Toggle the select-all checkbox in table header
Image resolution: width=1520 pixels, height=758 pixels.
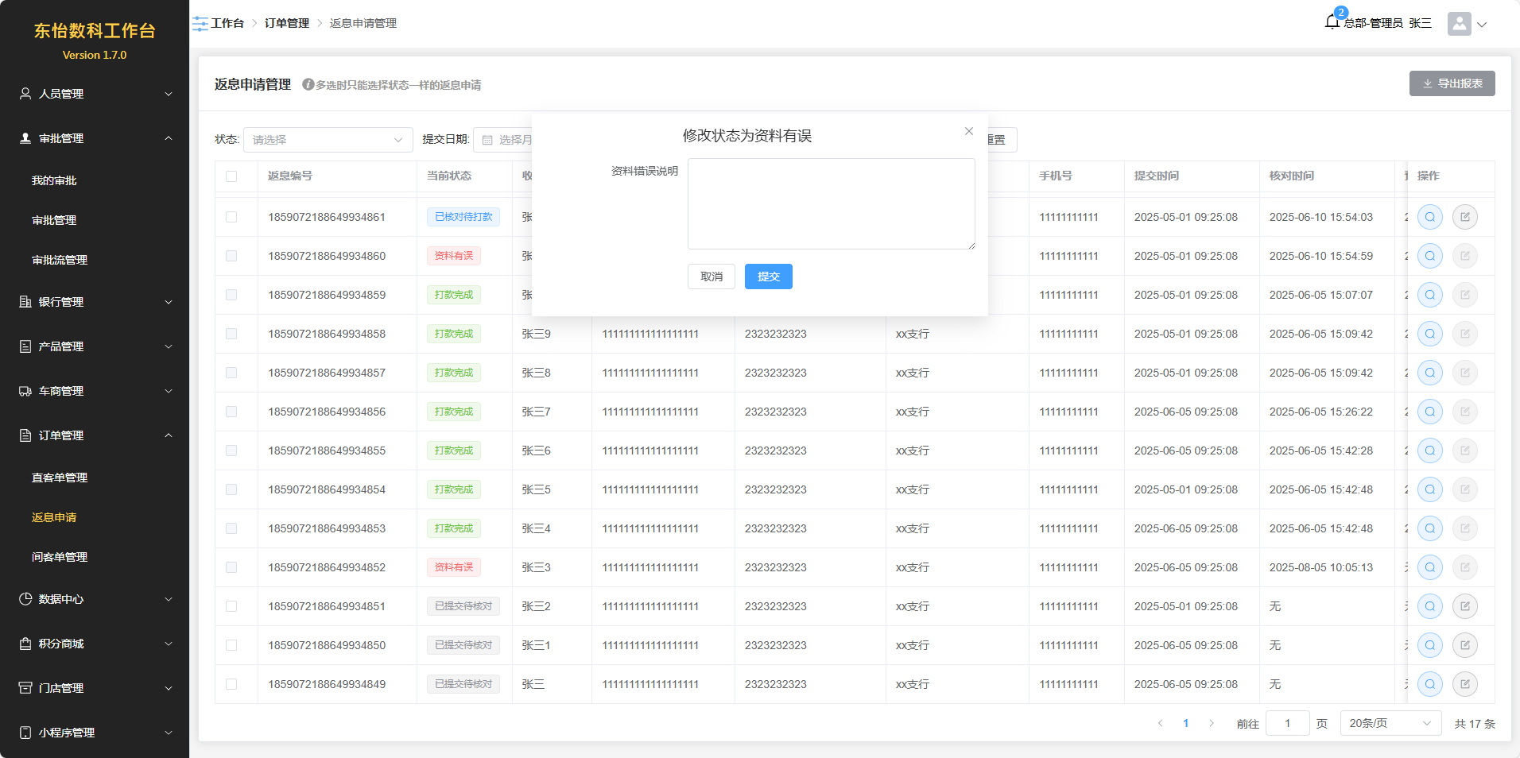point(231,176)
